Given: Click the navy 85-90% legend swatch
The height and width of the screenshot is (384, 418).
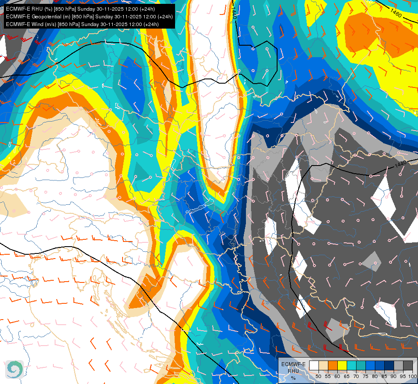Looking at the screenshot, I should click(389, 365).
